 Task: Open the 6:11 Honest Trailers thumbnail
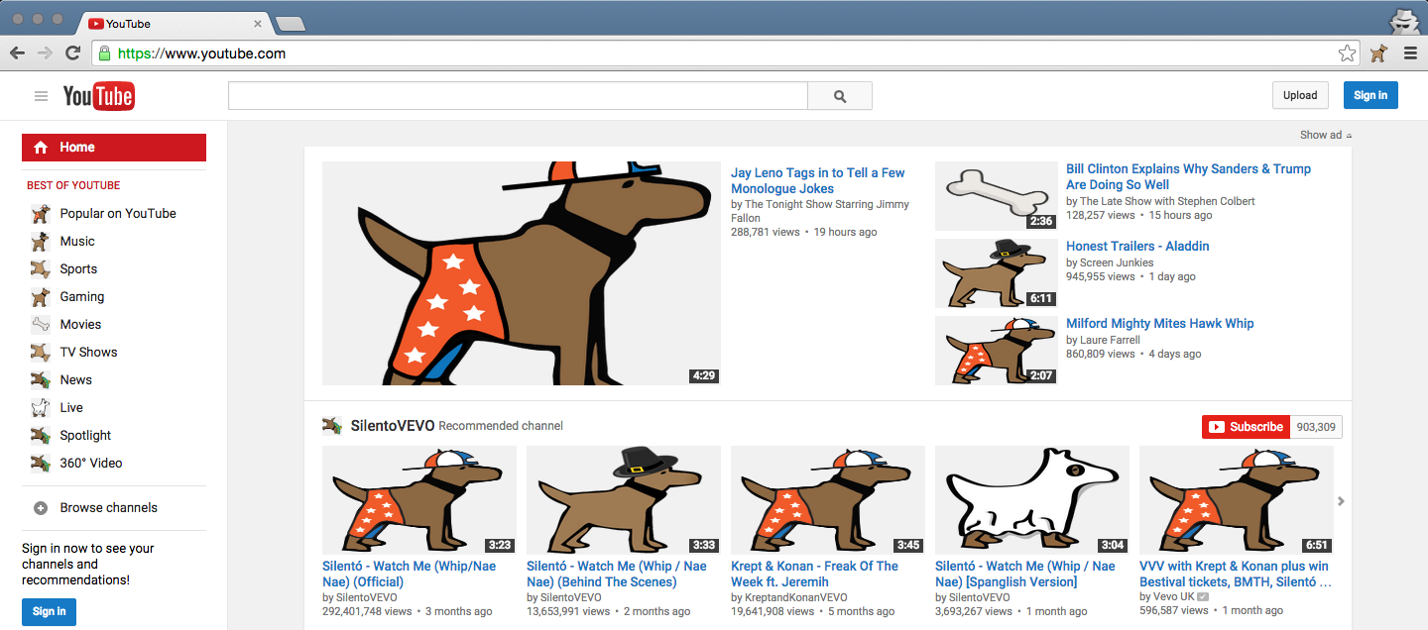997,273
